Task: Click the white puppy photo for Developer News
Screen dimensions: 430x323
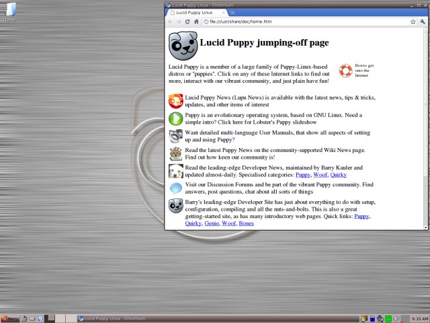Action: tap(176, 171)
